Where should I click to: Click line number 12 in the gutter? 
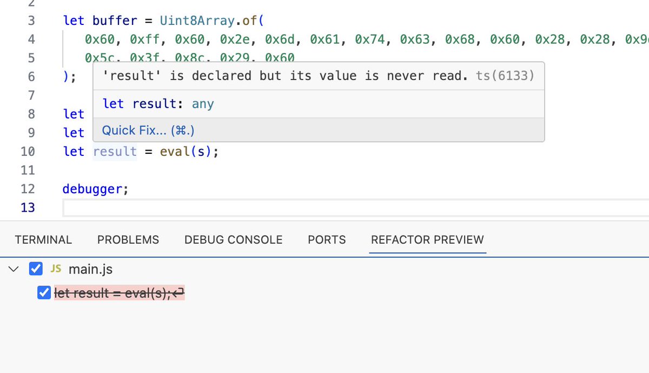click(x=28, y=189)
